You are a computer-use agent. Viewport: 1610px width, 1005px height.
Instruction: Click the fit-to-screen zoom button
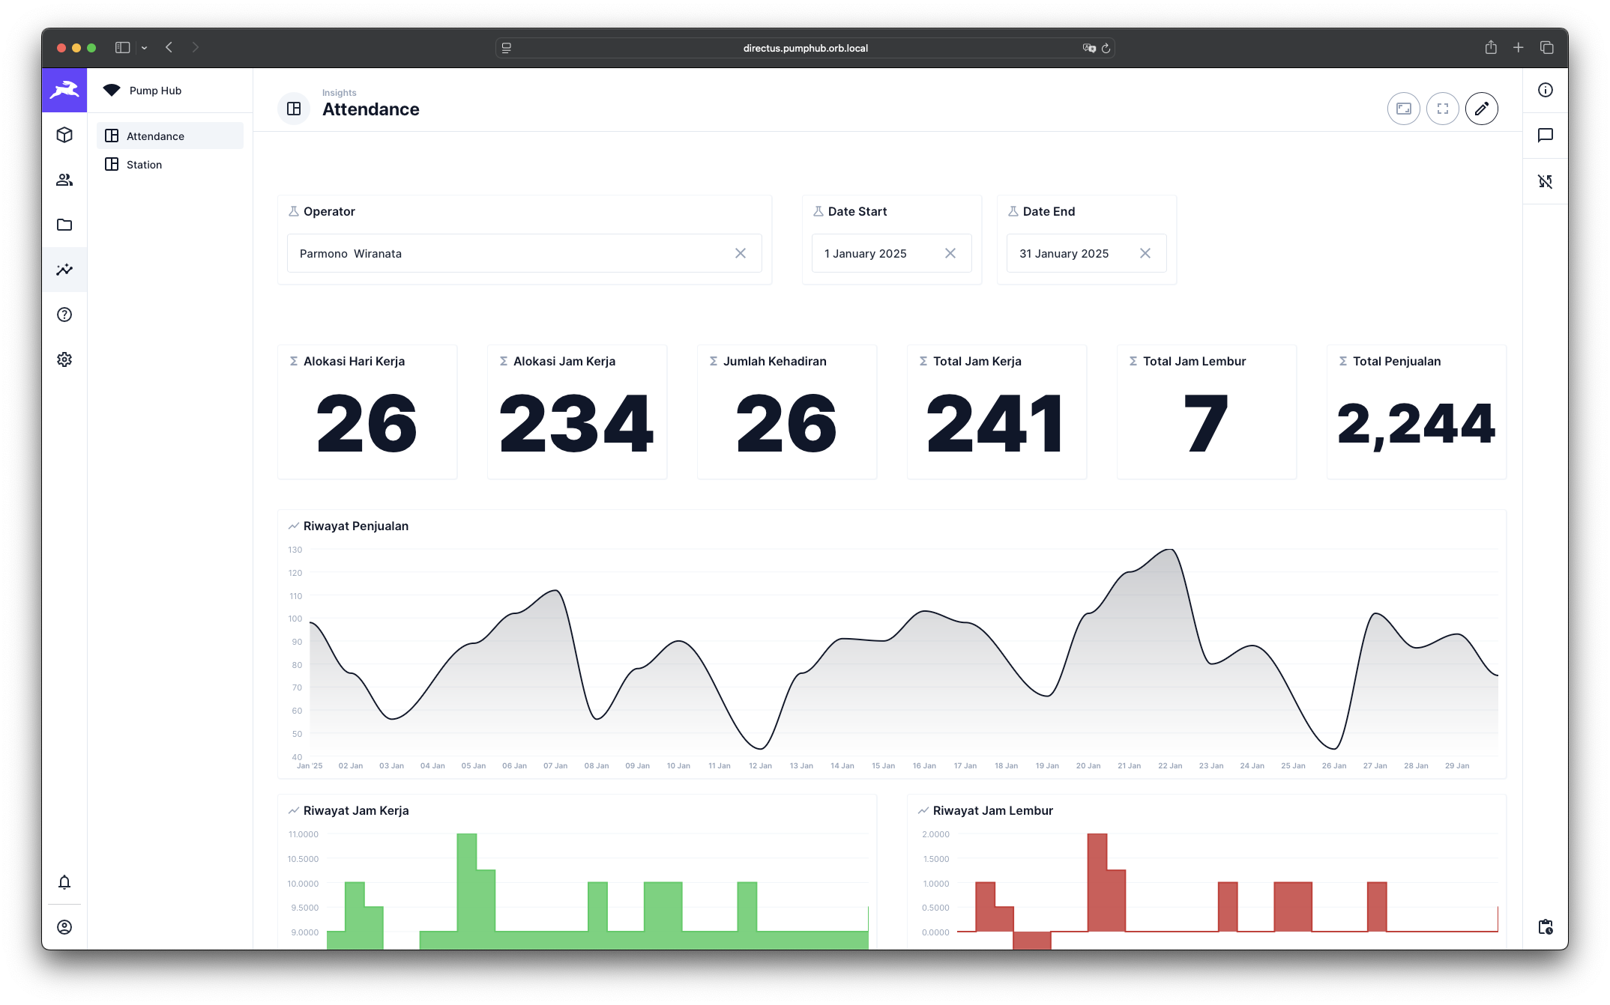click(1403, 109)
